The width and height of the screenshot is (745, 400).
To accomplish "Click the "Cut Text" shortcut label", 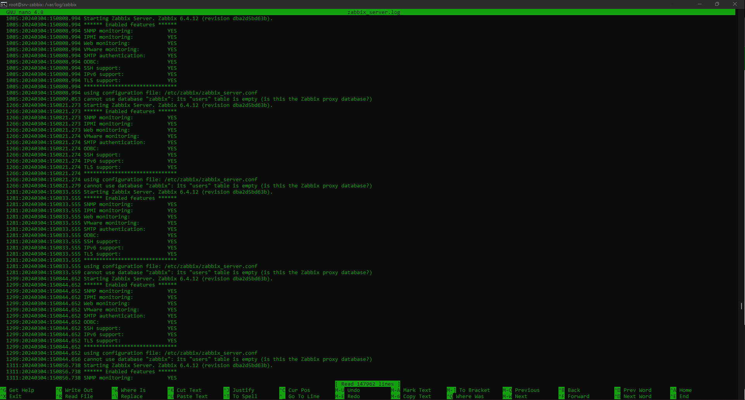I will pyautogui.click(x=189, y=390).
